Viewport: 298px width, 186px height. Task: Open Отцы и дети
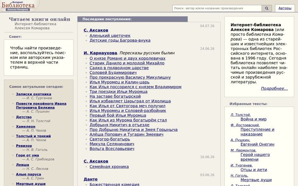[254, 170]
